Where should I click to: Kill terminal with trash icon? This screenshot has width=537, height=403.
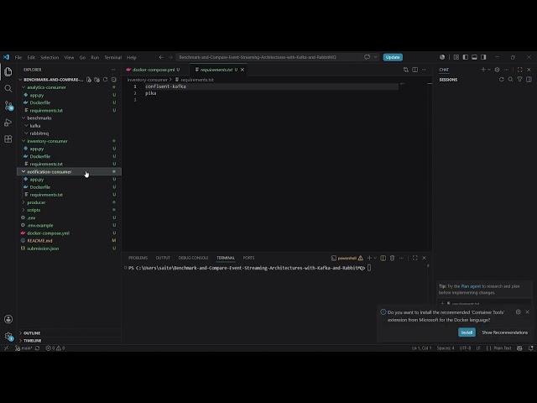(x=393, y=258)
